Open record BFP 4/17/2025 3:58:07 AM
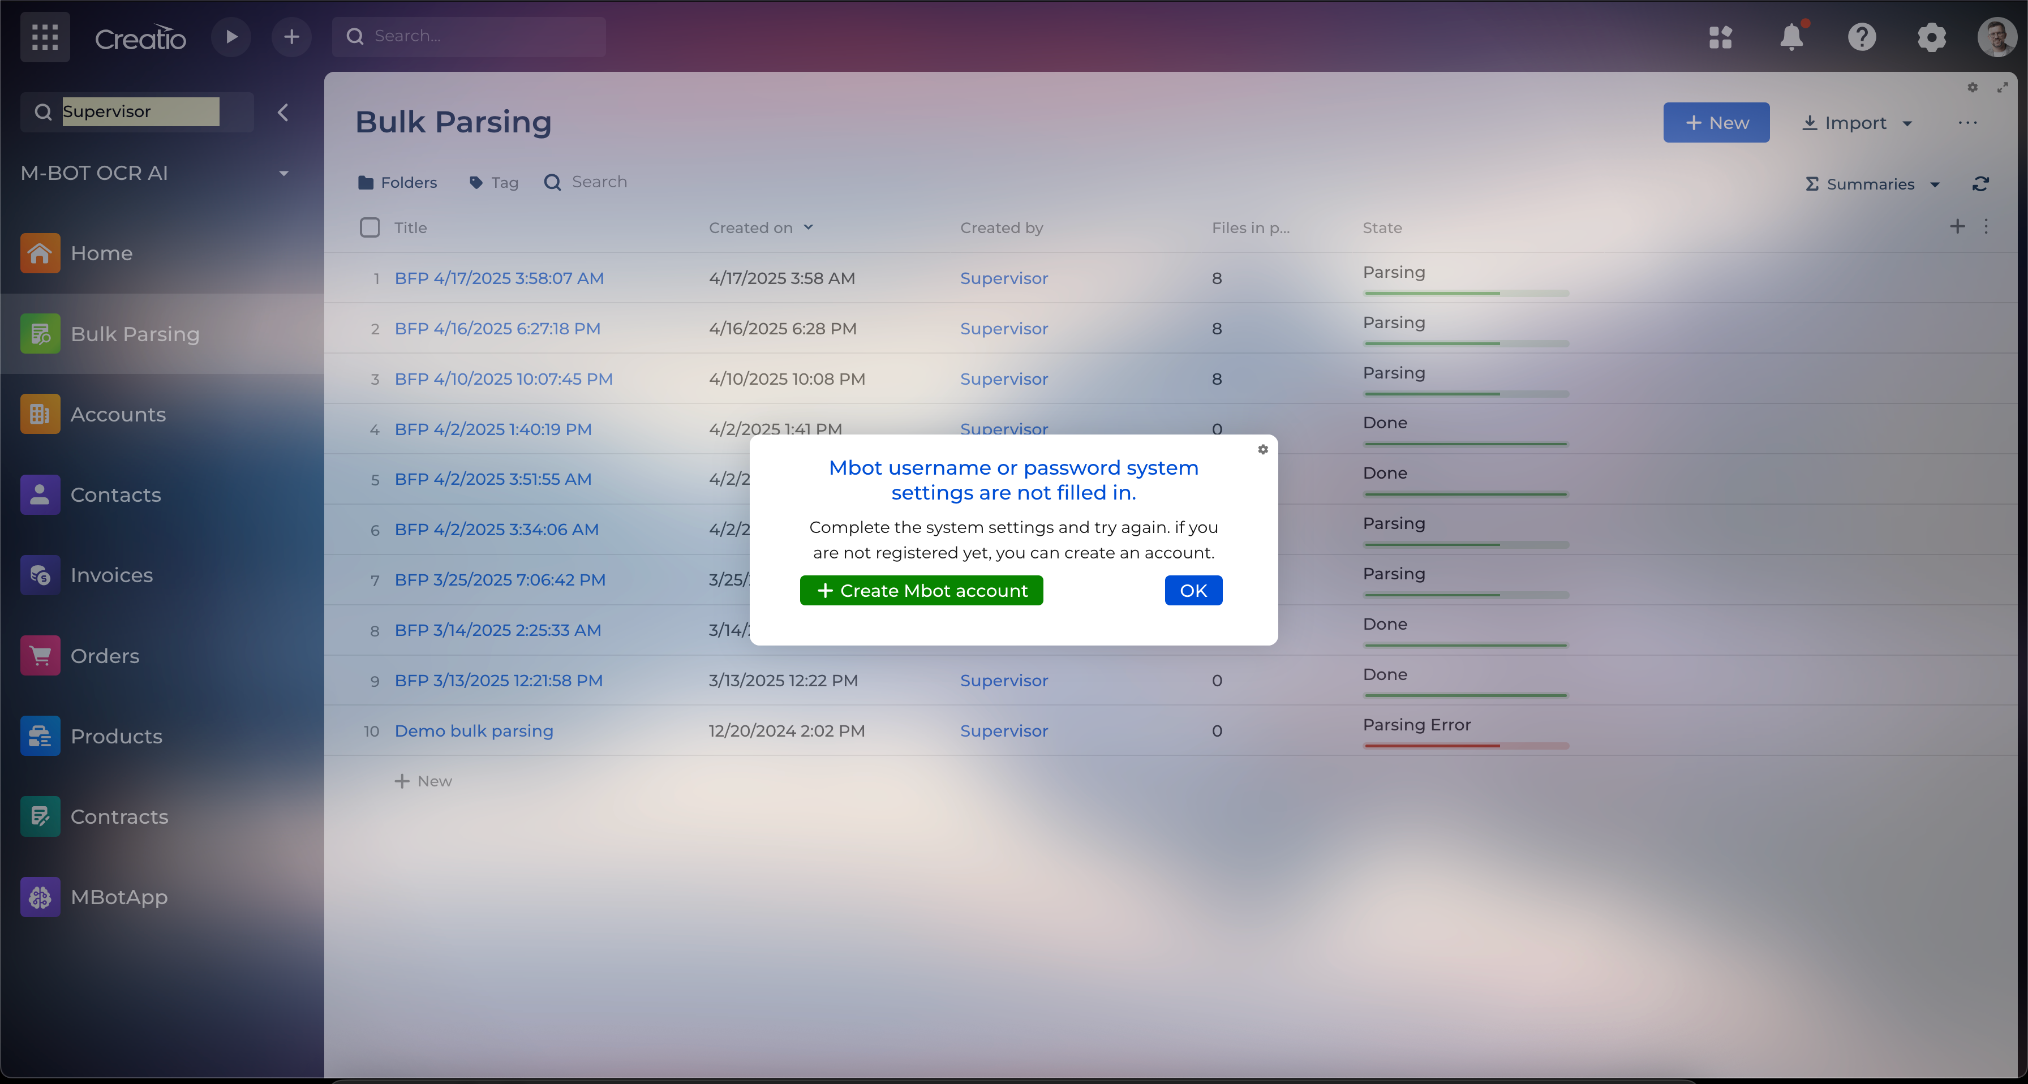The height and width of the screenshot is (1084, 2028). pyautogui.click(x=499, y=278)
